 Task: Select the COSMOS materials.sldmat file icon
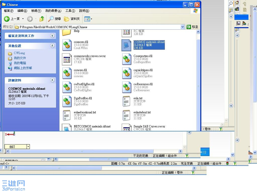(126, 45)
